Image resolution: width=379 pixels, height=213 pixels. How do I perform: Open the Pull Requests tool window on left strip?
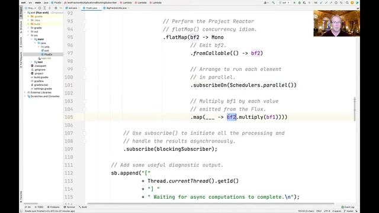pos(21,59)
